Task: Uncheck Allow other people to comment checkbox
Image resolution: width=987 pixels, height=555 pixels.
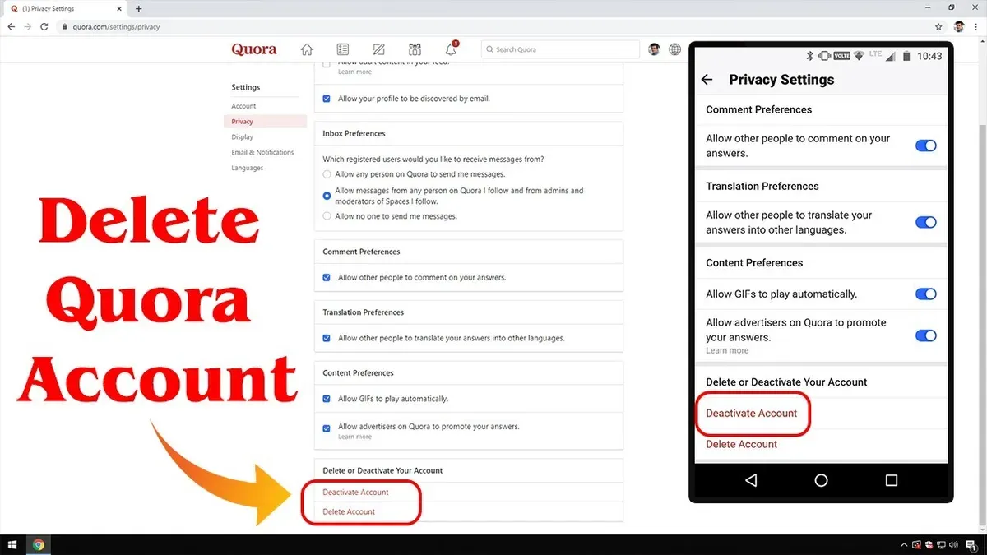Action: pos(327,278)
